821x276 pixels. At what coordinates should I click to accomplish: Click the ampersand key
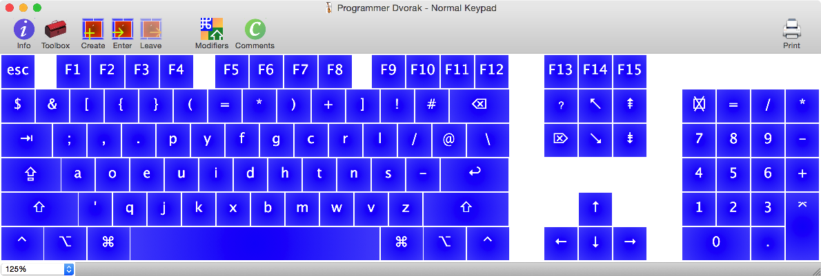pyautogui.click(x=52, y=105)
